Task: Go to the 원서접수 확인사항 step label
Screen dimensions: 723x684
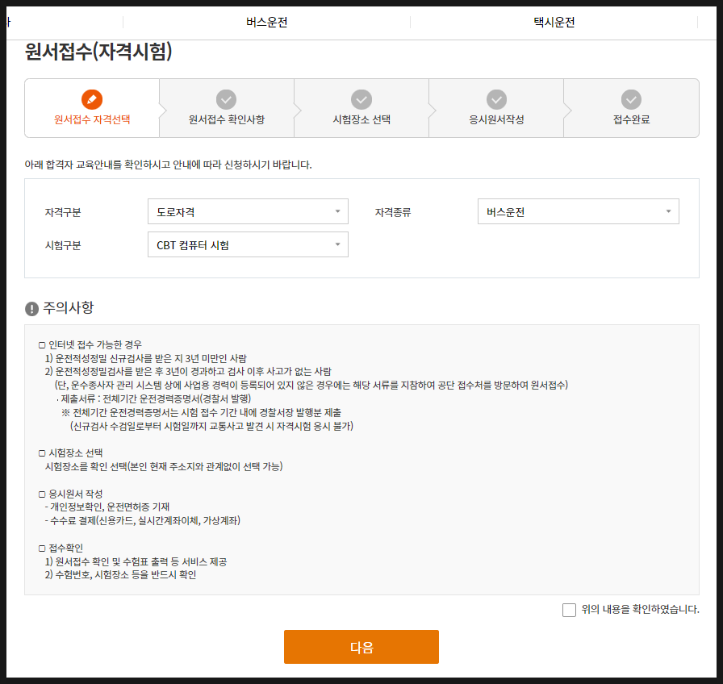Action: [x=227, y=120]
